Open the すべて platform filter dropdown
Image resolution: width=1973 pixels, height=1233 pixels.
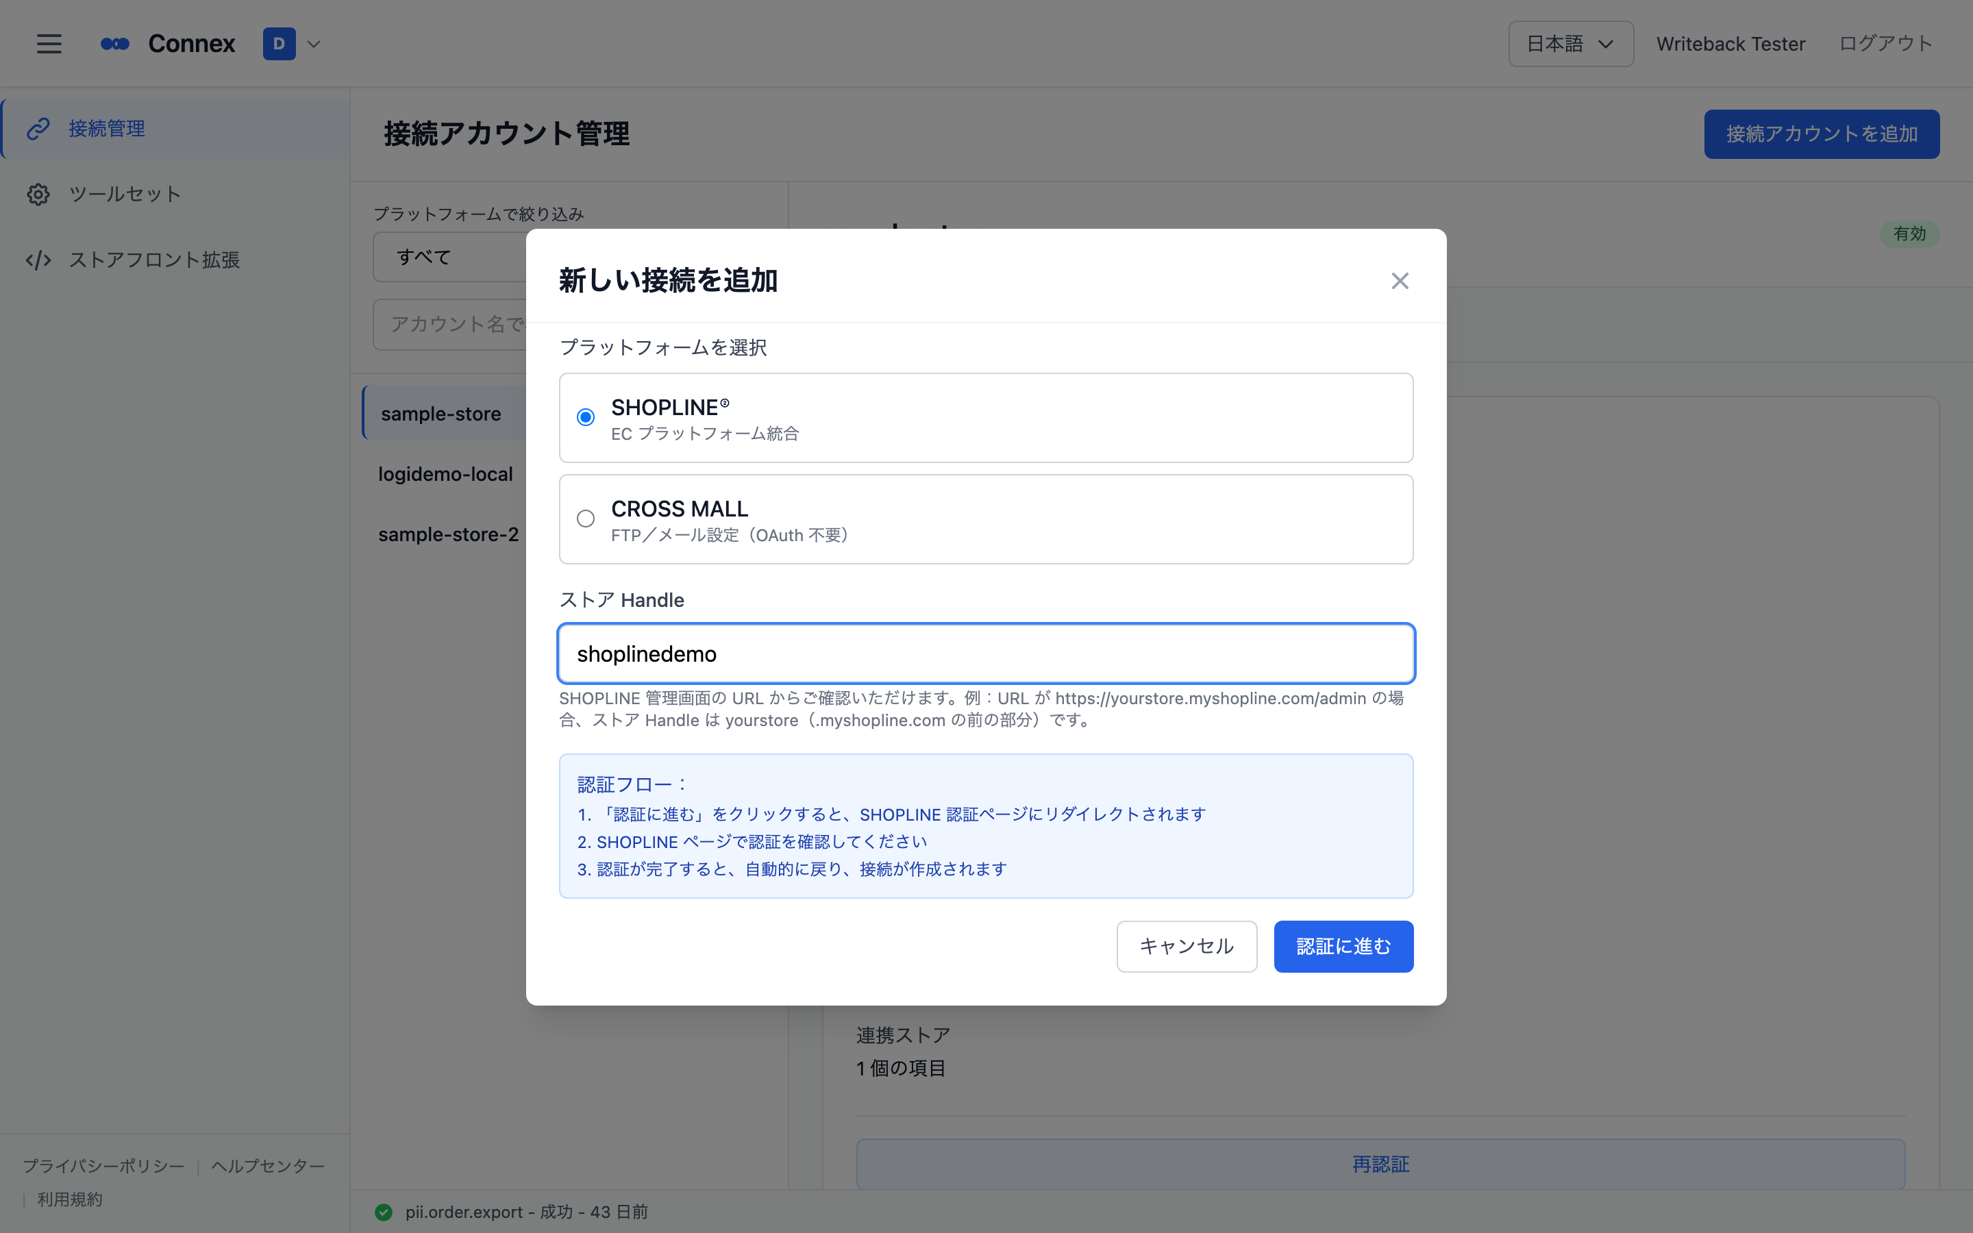(x=450, y=257)
